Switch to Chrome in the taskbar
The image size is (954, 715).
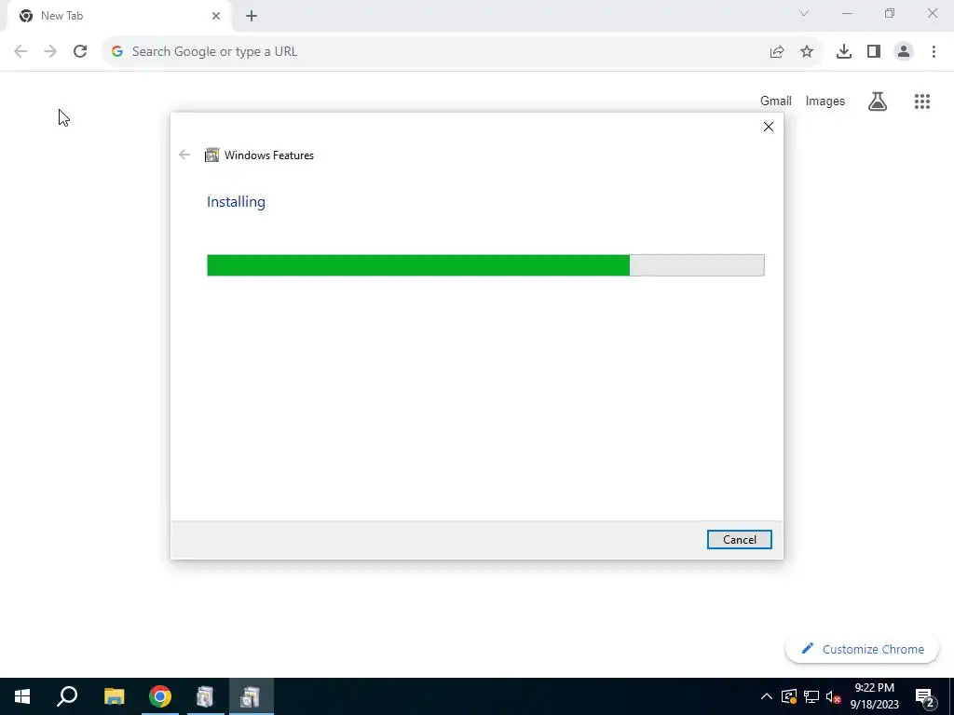point(160,696)
